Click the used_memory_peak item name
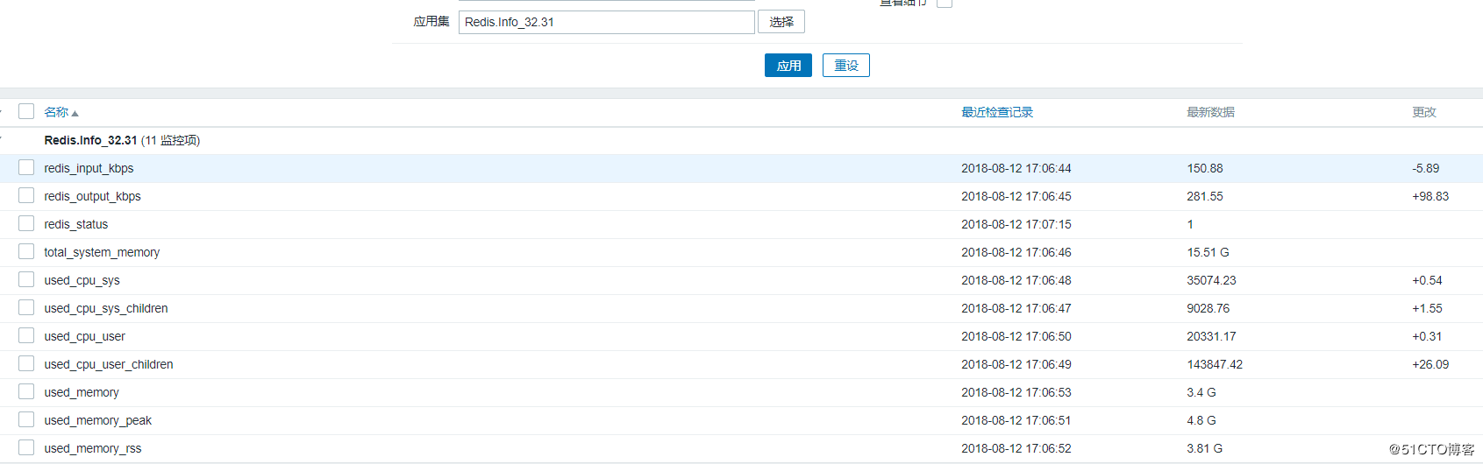The width and height of the screenshot is (1483, 464). [97, 420]
